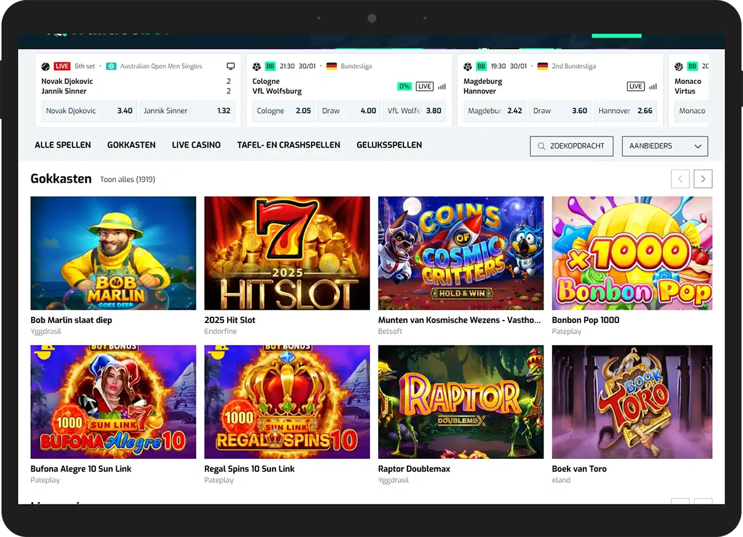The image size is (743, 537).
Task: Bet on Magdeburg at 2.42
Action: coord(495,111)
